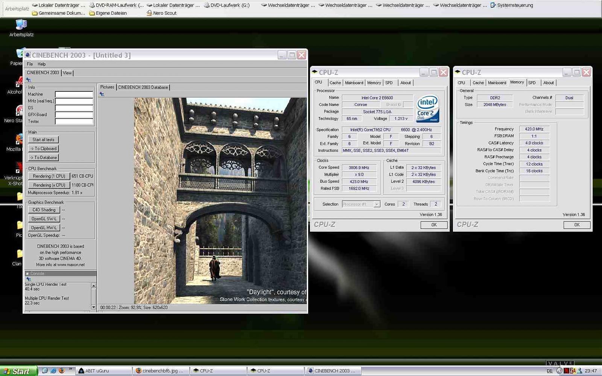Run the Rendering (1 CPU) benchmark
602x376 pixels.
49,176
